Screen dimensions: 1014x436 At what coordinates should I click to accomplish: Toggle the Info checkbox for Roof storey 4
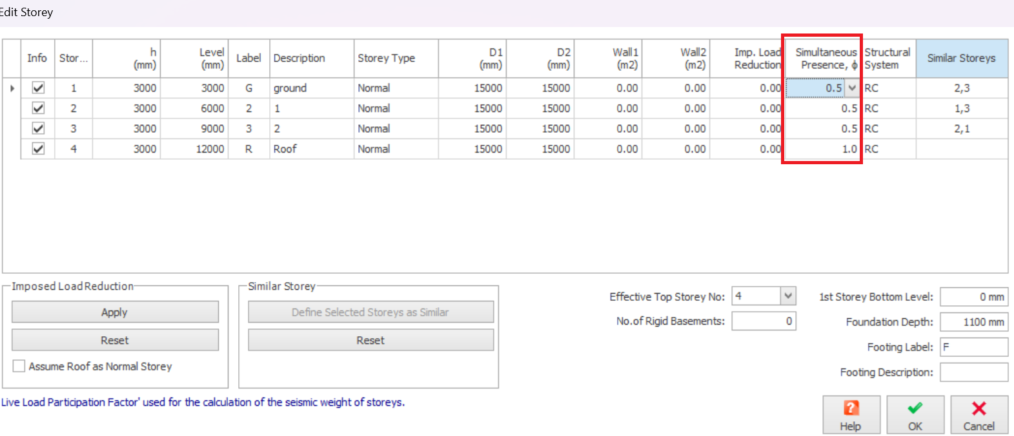[x=38, y=149]
